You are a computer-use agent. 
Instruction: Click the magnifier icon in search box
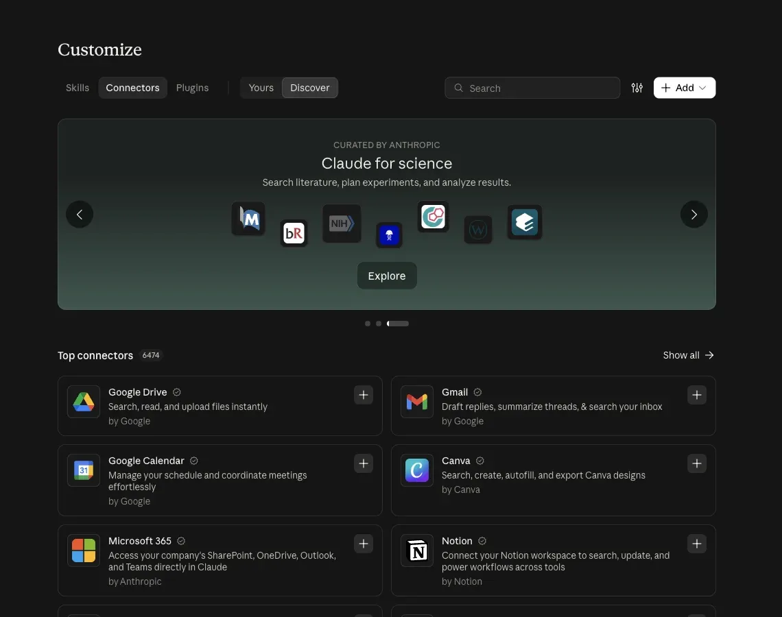coord(458,88)
